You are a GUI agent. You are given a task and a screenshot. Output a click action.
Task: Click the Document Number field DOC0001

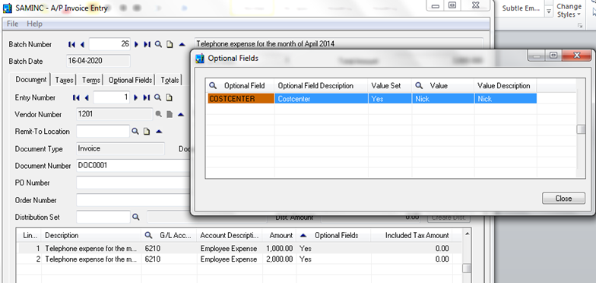pyautogui.click(x=133, y=166)
